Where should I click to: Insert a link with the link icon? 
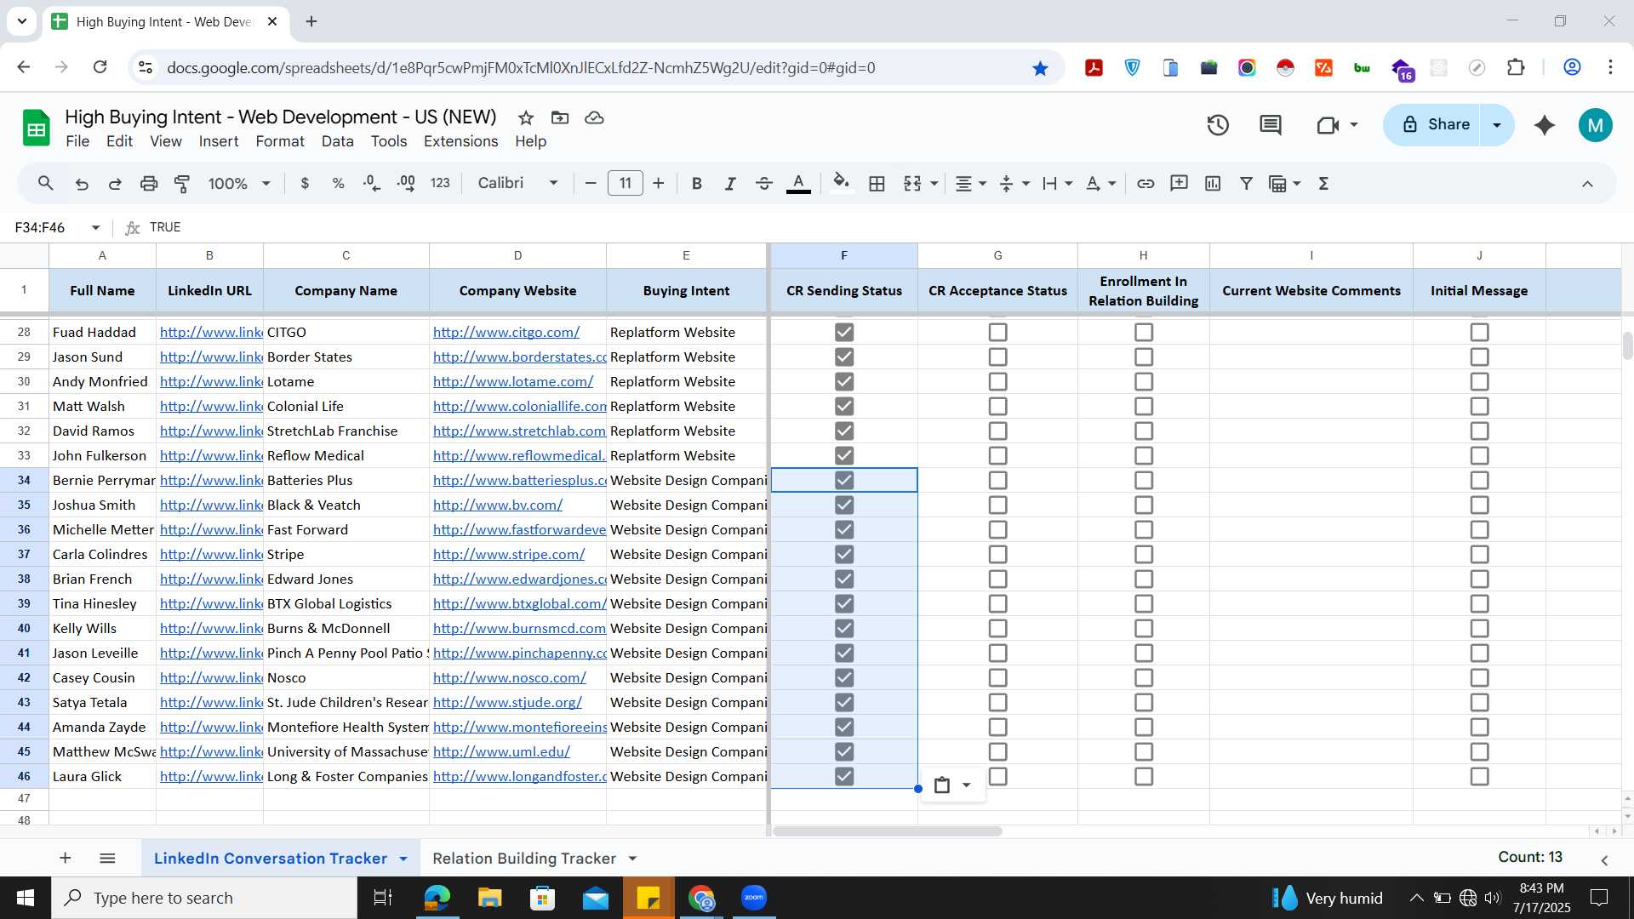1146,184
